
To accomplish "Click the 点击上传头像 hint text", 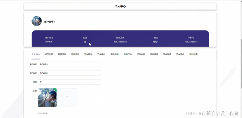I will point(43,113).
